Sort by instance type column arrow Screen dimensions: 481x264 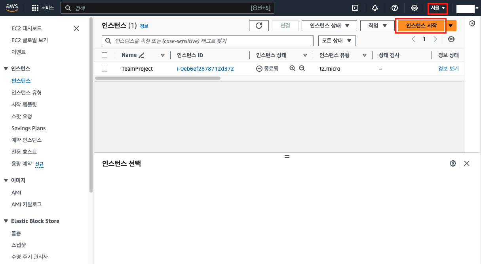365,55
